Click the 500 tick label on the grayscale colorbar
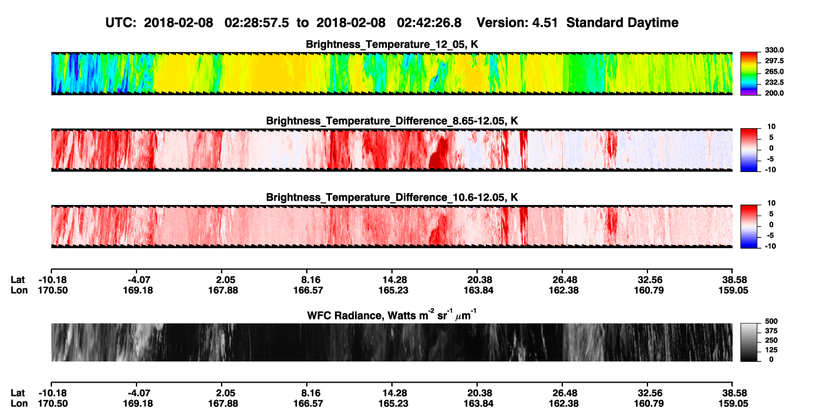Screen dimensions: 814x417 click(770, 321)
